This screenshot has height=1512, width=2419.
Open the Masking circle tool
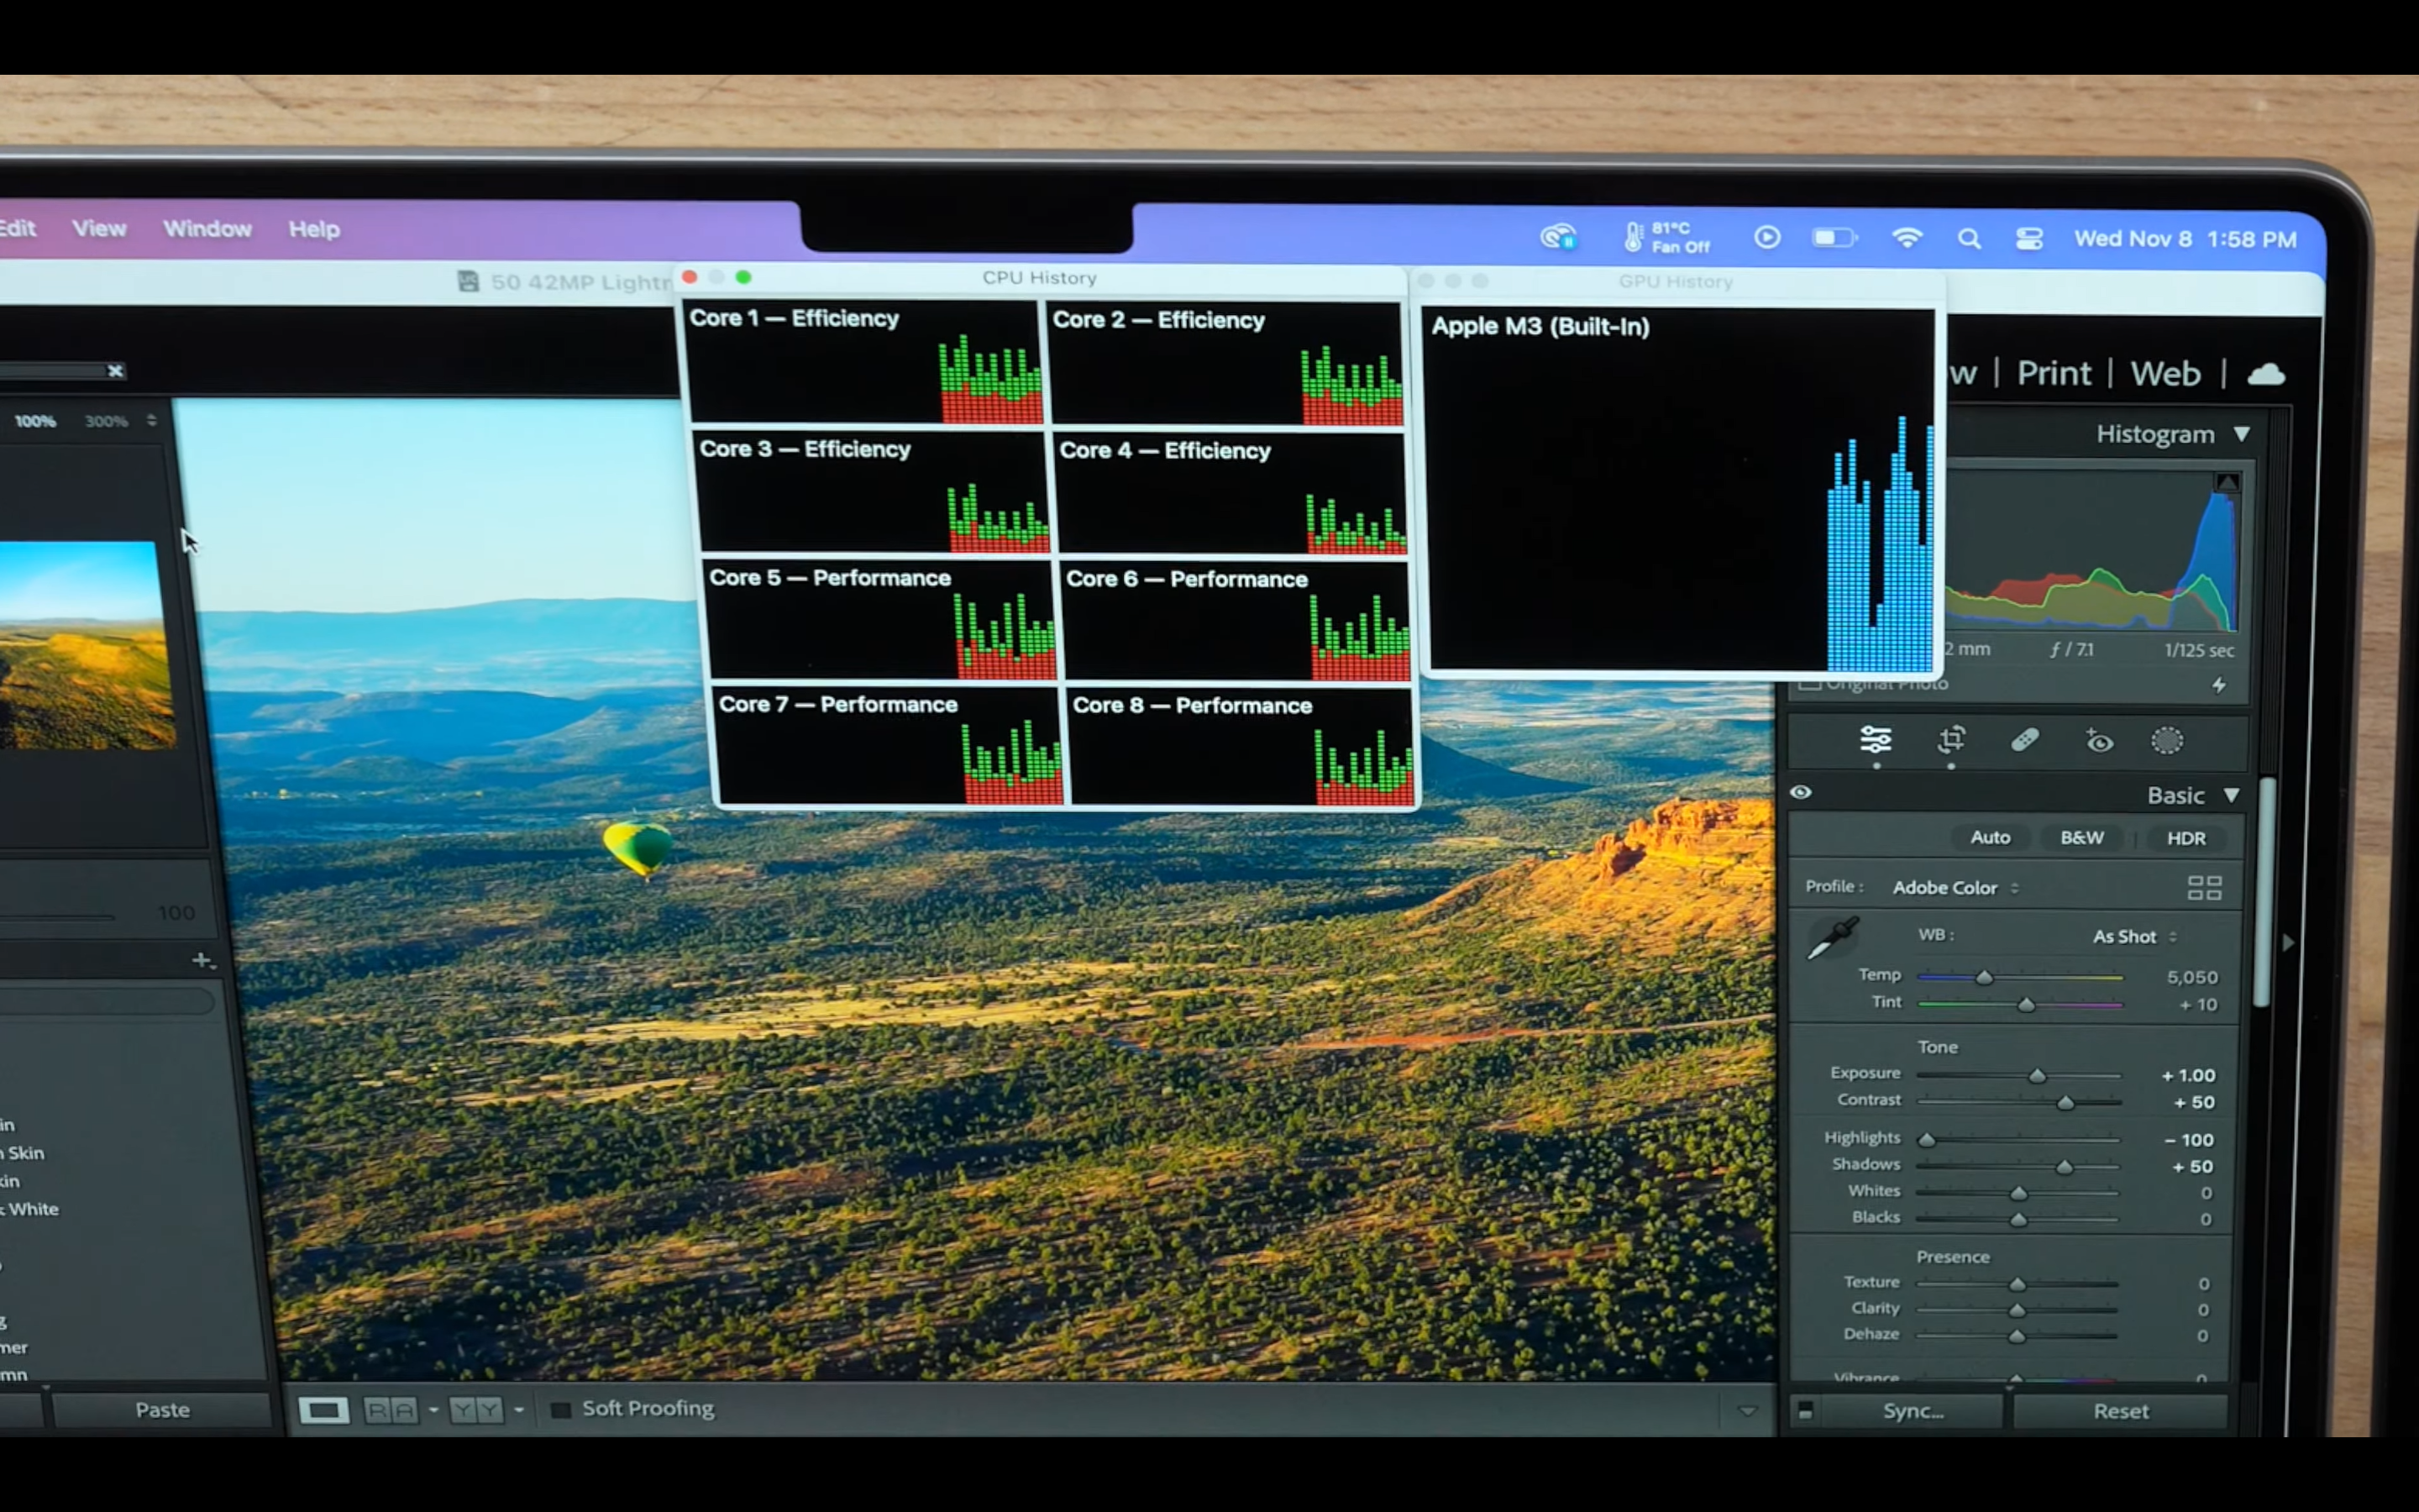2166,741
